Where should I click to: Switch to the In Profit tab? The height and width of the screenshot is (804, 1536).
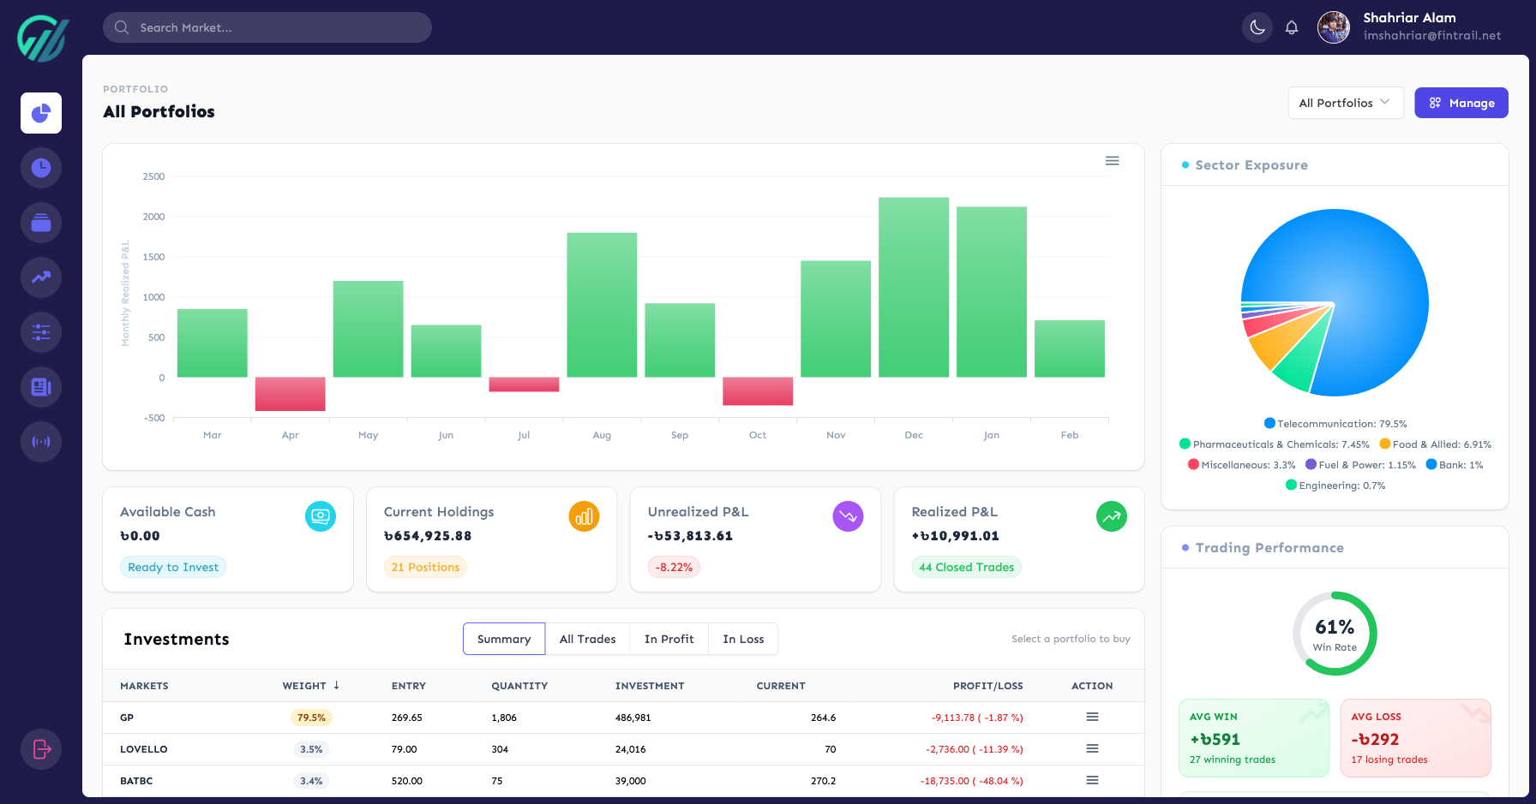669,639
